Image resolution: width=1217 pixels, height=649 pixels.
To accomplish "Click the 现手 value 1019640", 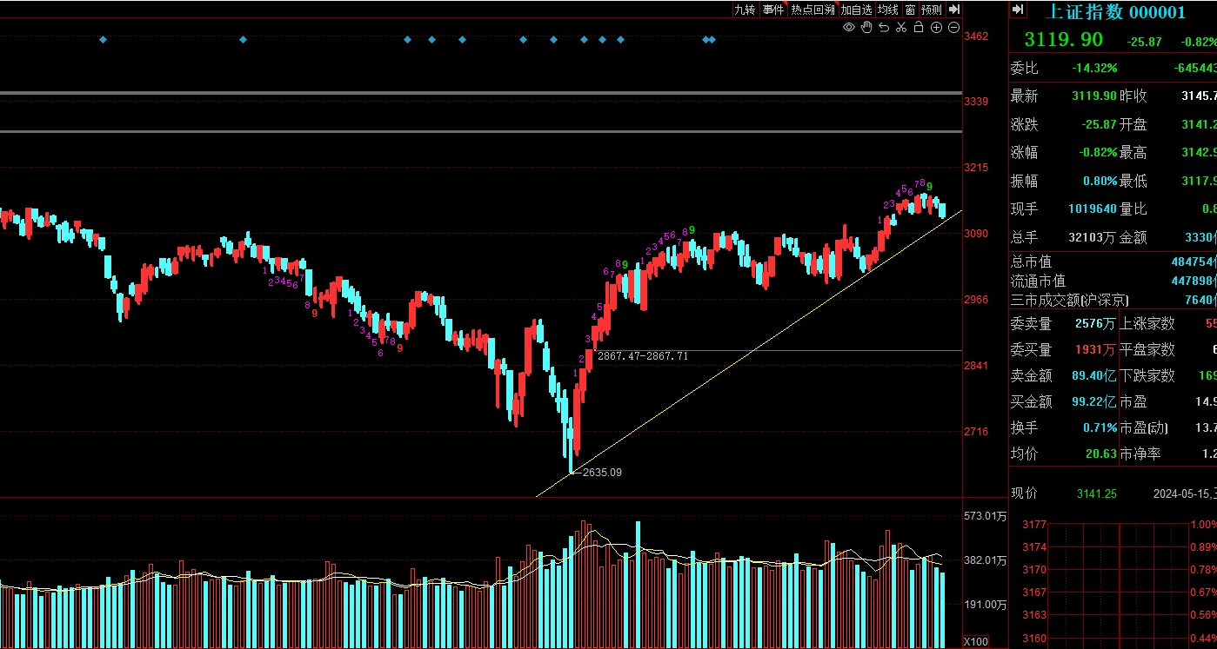I will 1092,209.
